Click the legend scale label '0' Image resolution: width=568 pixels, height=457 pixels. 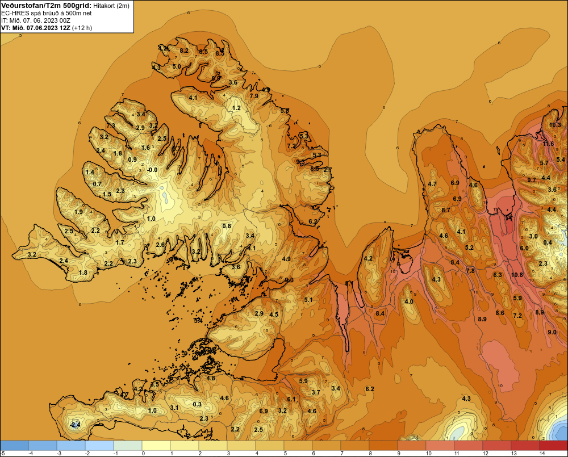[144, 454]
